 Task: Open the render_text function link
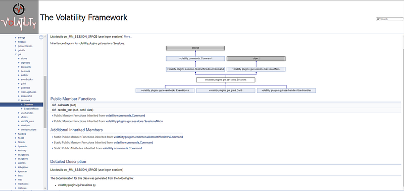pos(65,110)
